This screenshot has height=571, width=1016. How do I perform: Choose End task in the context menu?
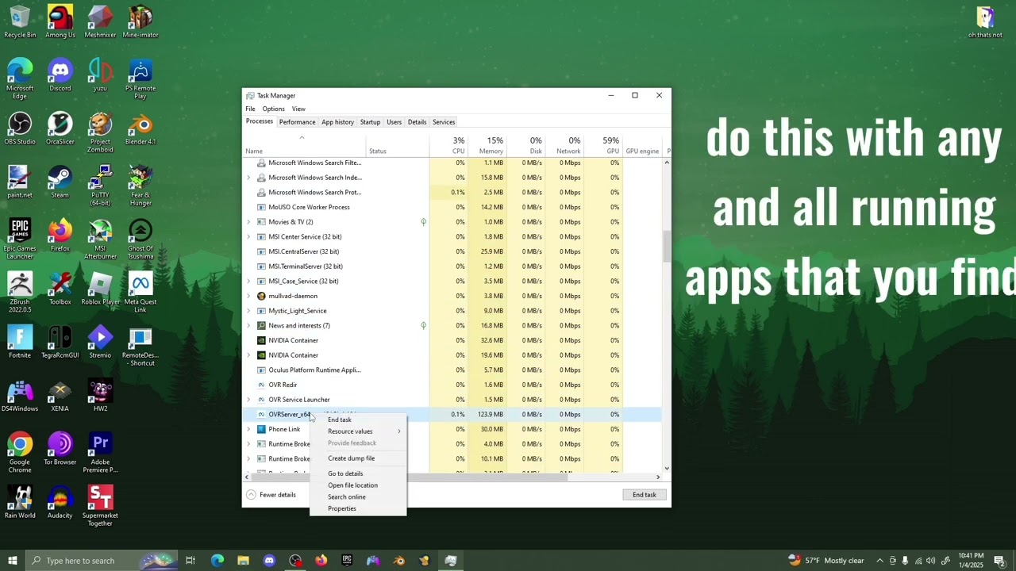[x=358, y=420]
